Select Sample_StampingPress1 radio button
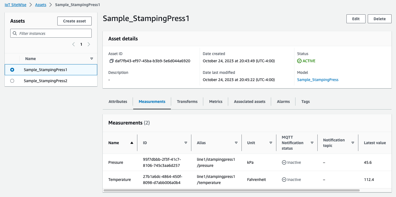This screenshot has height=197, width=396. click(12, 70)
